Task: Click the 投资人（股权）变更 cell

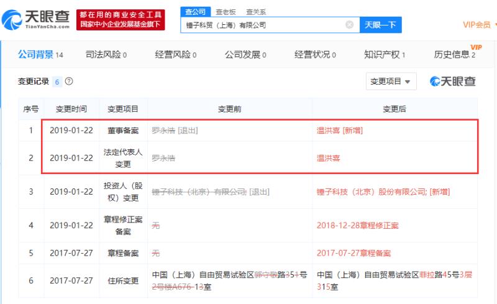Action: click(123, 191)
